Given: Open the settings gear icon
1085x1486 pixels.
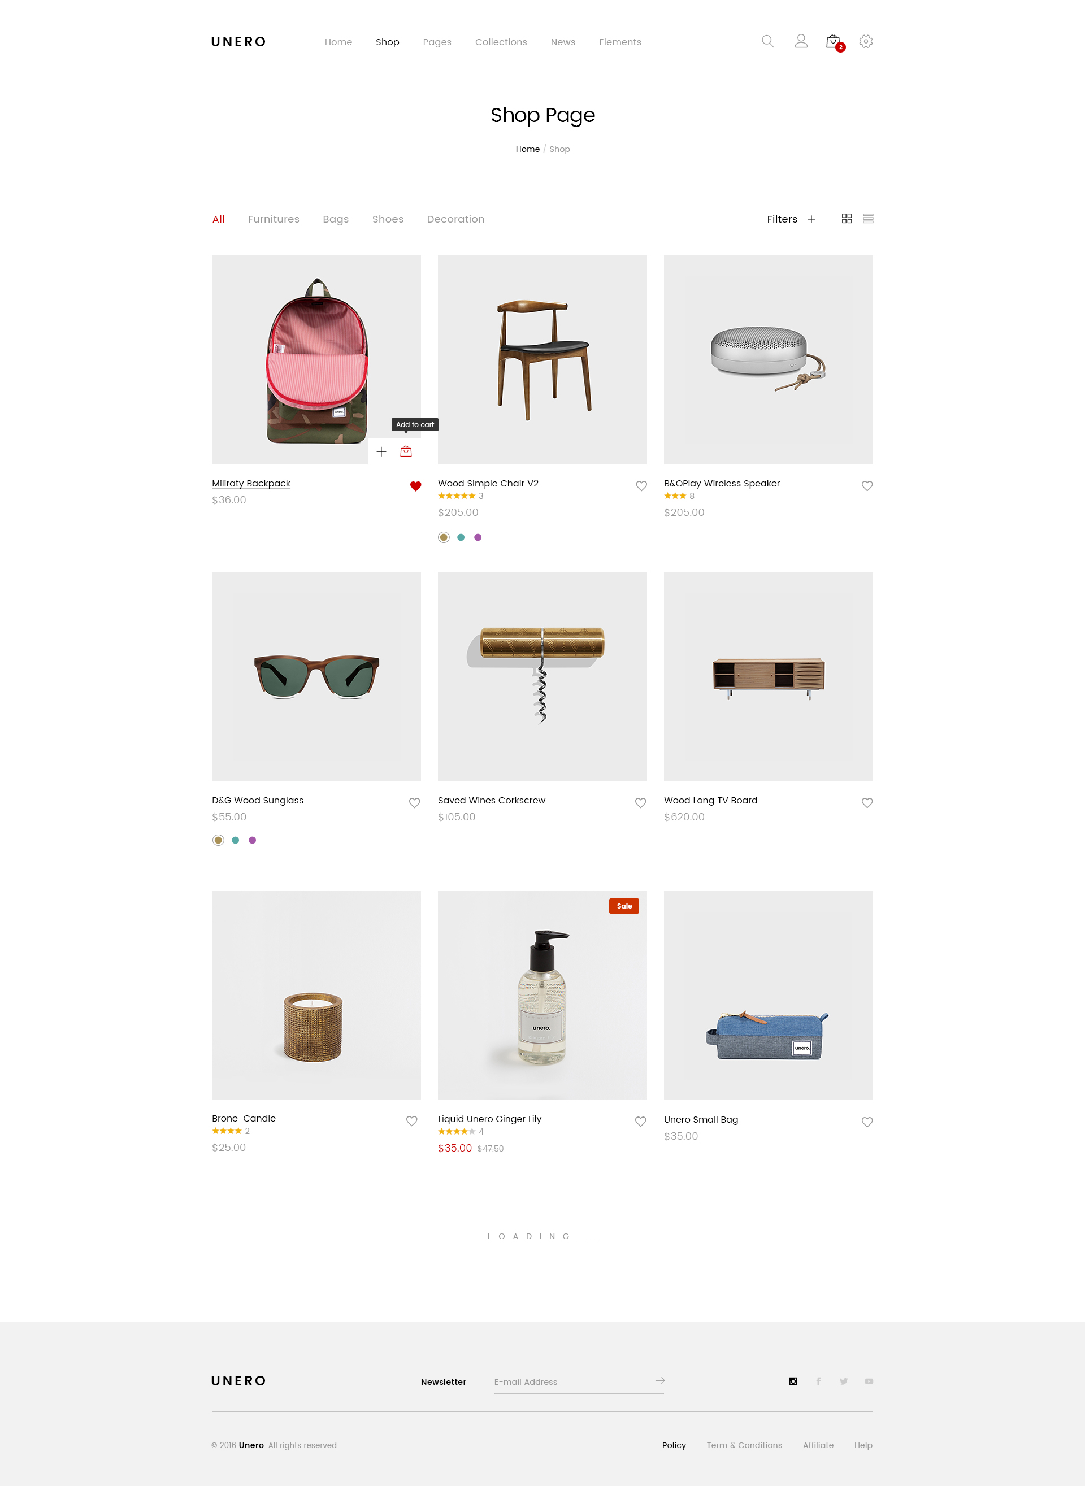Looking at the screenshot, I should pyautogui.click(x=866, y=41).
